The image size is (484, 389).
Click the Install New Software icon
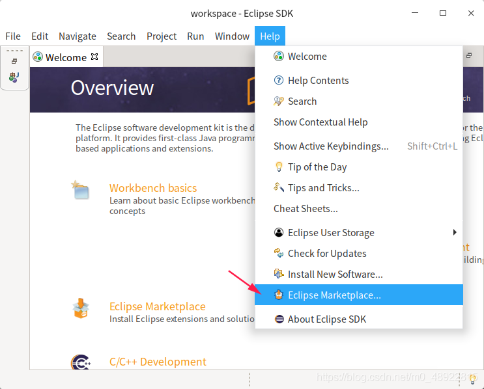(x=279, y=275)
